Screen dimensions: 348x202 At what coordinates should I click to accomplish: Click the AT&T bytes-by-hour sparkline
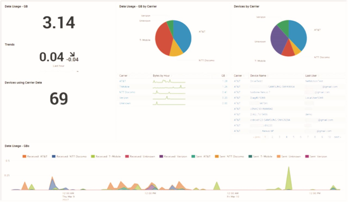click(x=169, y=81)
